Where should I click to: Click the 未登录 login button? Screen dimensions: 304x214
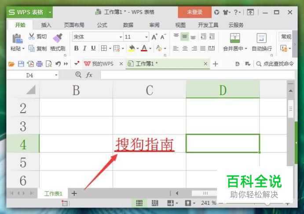click(194, 12)
